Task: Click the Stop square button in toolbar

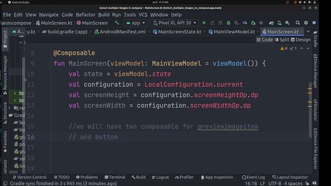Action: tap(261, 23)
